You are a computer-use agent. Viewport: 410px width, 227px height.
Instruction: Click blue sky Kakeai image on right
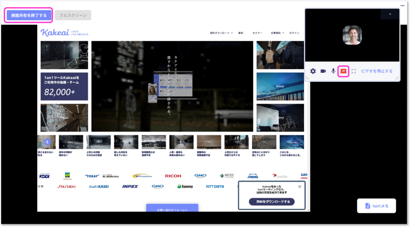coord(280,87)
